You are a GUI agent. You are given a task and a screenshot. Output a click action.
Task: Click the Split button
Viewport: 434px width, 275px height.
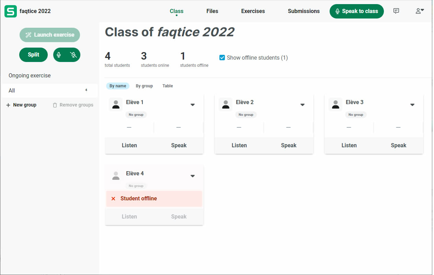[33, 55]
